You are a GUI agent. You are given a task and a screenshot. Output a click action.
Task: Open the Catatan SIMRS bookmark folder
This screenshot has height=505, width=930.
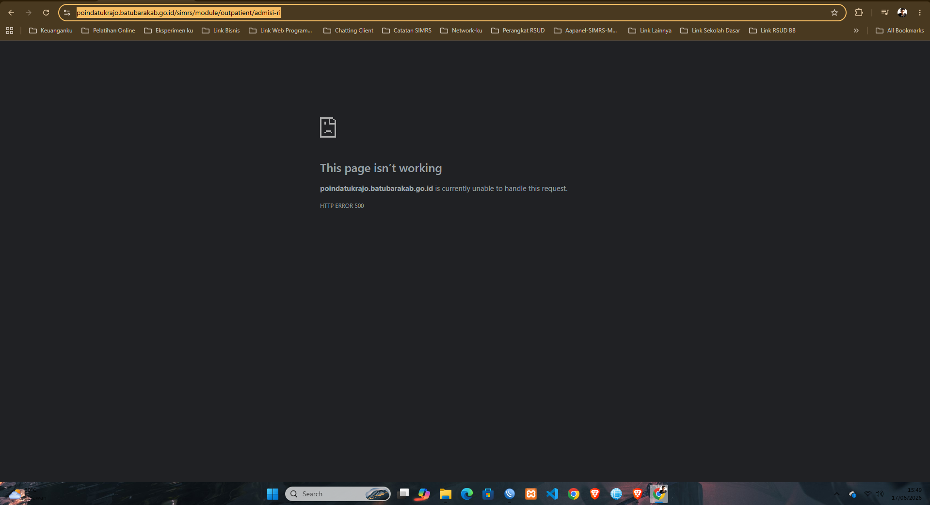pyautogui.click(x=407, y=31)
